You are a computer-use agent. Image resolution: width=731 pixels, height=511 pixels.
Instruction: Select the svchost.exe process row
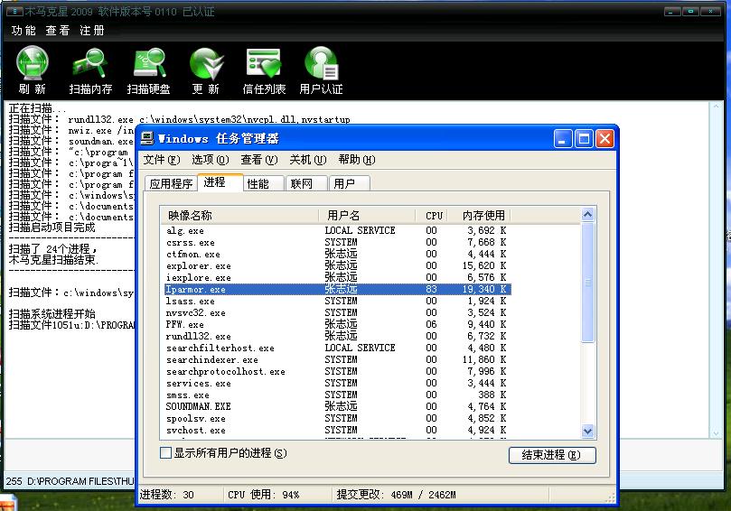338,430
